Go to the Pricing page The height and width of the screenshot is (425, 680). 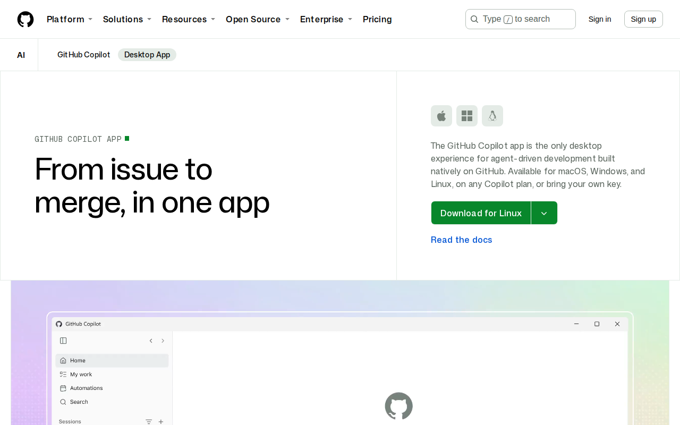tap(377, 19)
